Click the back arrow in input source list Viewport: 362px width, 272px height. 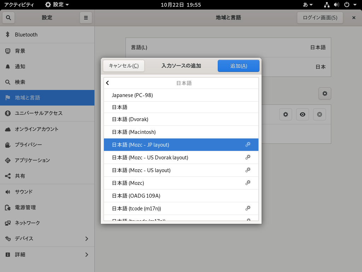[107, 83]
